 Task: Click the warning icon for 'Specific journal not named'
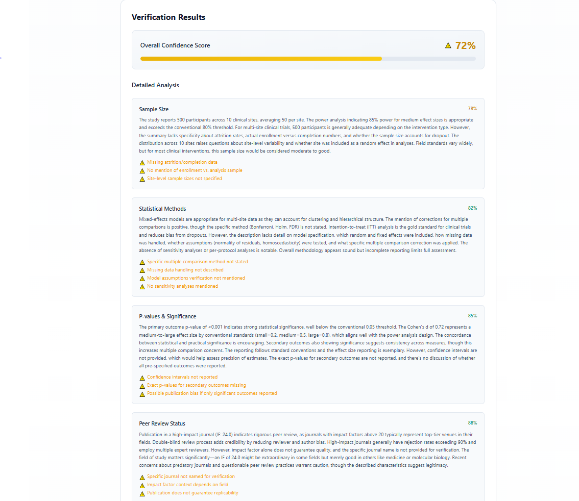(x=142, y=477)
